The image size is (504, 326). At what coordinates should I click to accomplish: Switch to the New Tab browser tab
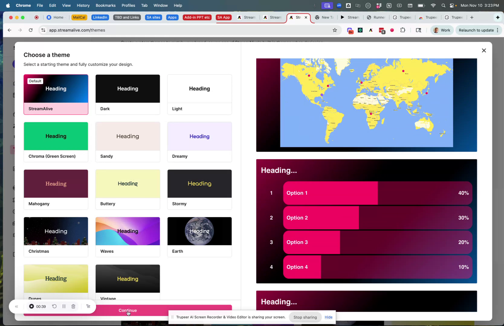click(324, 17)
